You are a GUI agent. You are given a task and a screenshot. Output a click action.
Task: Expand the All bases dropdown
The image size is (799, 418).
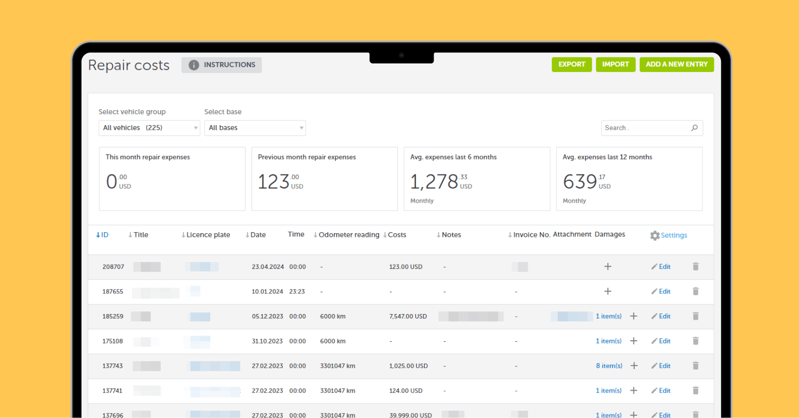[x=255, y=128]
